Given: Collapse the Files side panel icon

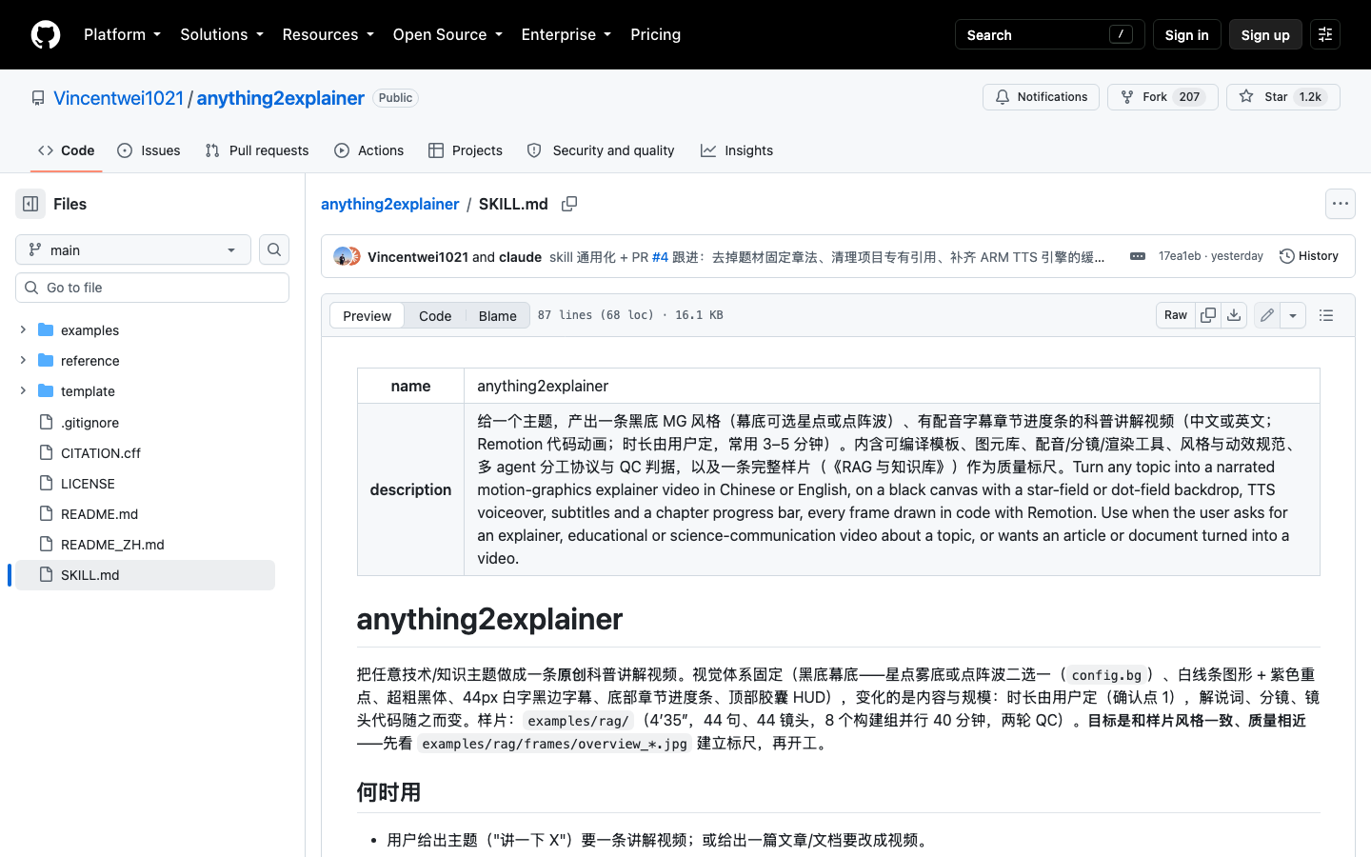Looking at the screenshot, I should (x=30, y=204).
